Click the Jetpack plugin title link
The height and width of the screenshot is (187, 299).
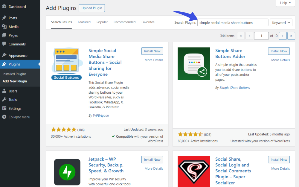[x=106, y=165]
